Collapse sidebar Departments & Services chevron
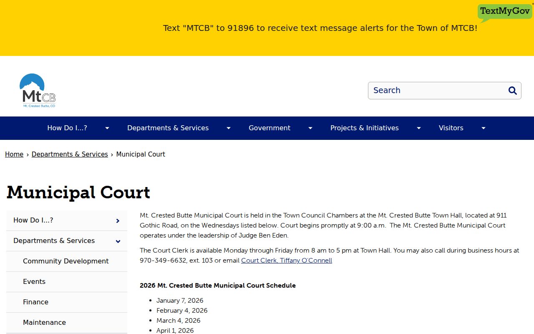This screenshot has width=534, height=334. (x=118, y=241)
